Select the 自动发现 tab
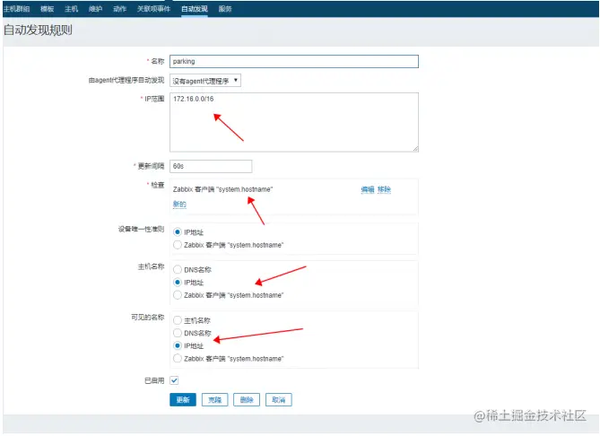The image size is (600, 436). (195, 9)
